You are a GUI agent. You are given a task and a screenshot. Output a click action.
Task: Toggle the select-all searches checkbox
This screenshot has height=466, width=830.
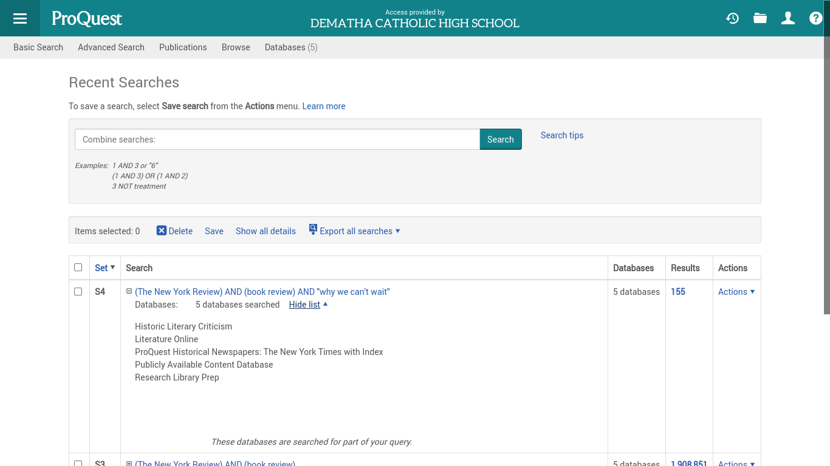pos(78,268)
